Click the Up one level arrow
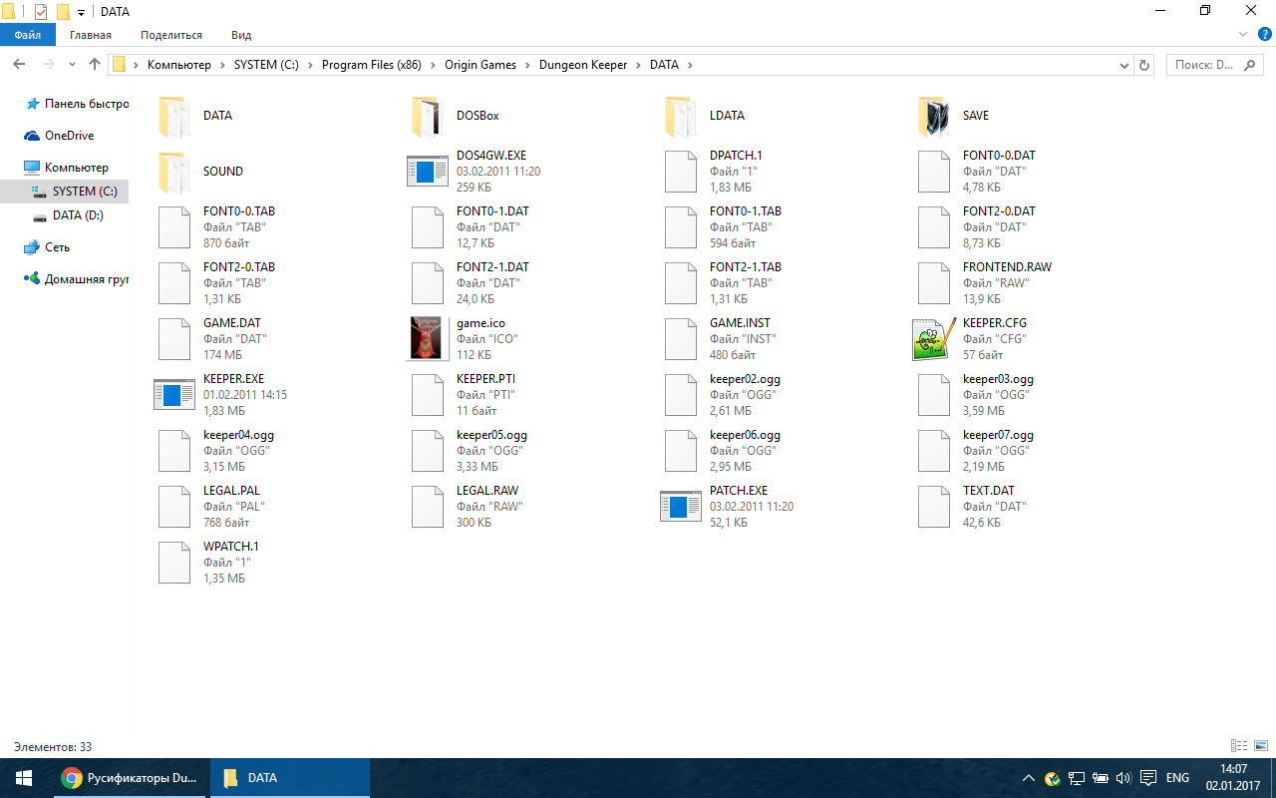 coord(95,64)
